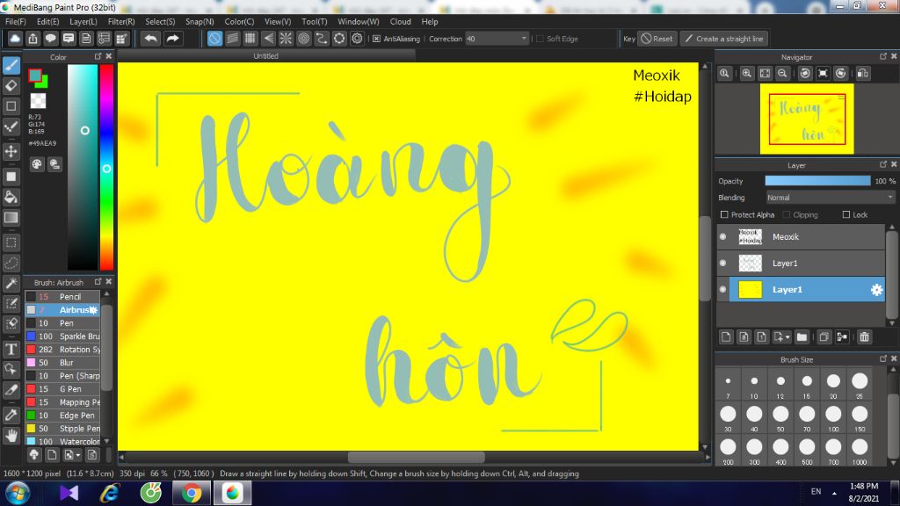The image size is (900, 506).
Task: Enable the Soft Edge checkbox
Action: [540, 39]
